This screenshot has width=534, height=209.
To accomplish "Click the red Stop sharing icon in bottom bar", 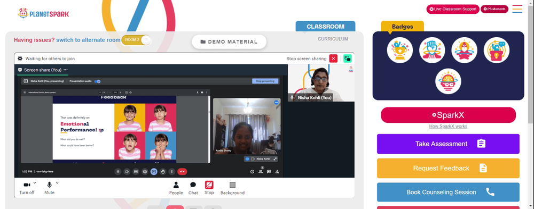I will [209, 185].
